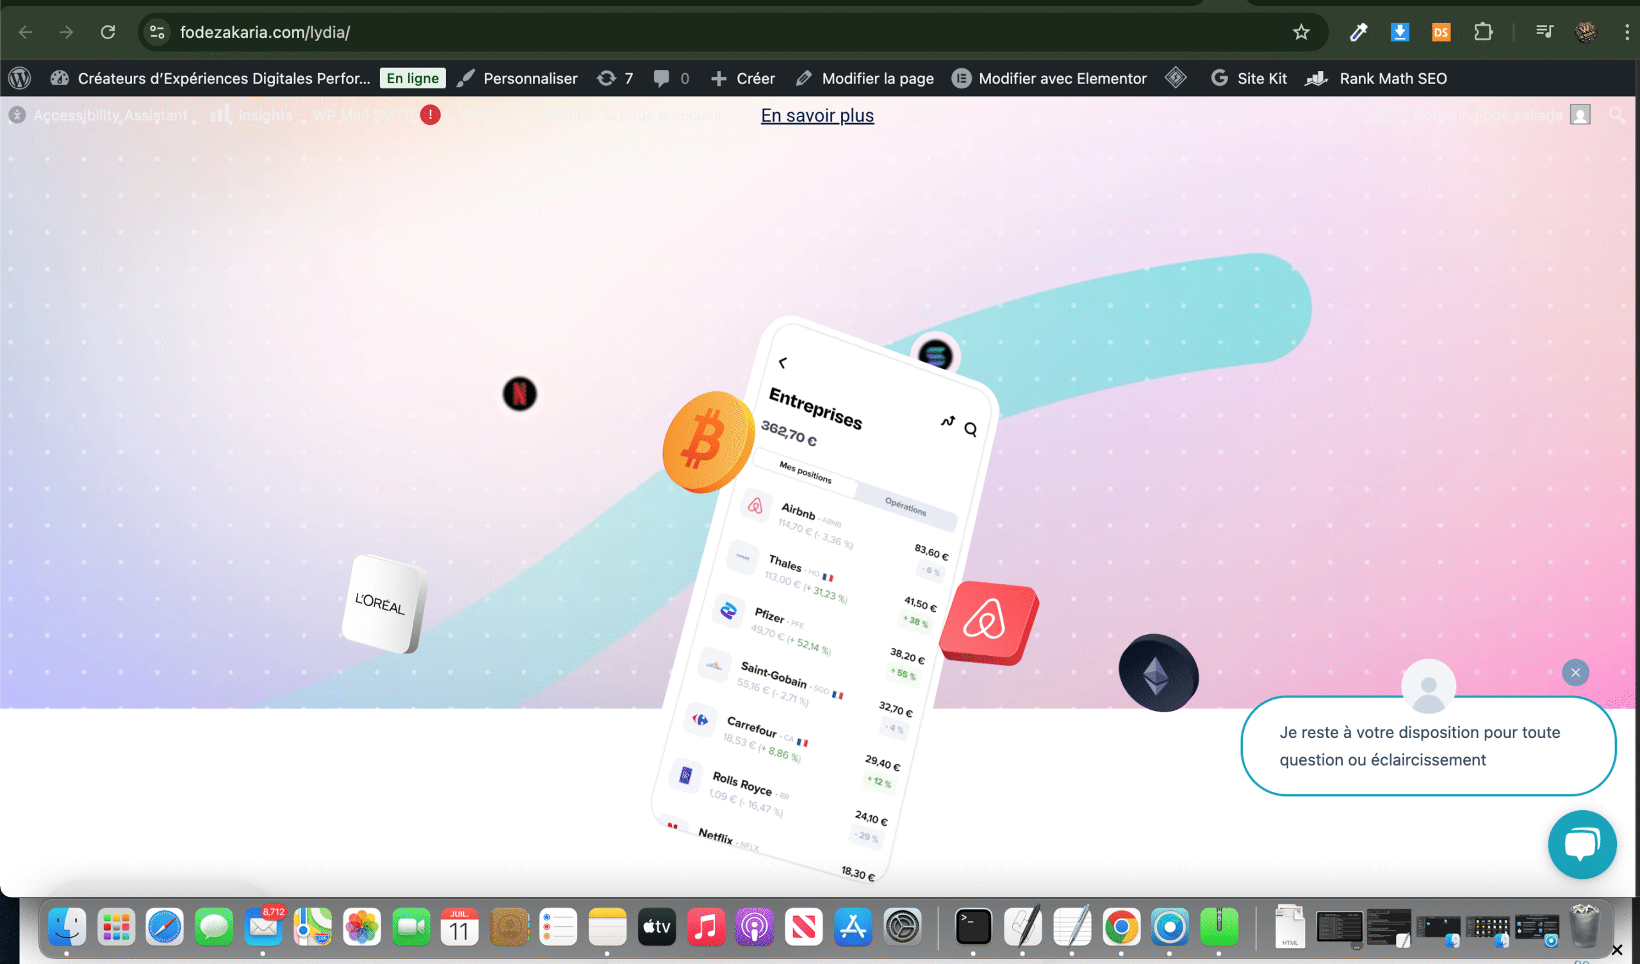Click the chat agent avatar
Screen dimensions: 1640x964
tap(1429, 685)
